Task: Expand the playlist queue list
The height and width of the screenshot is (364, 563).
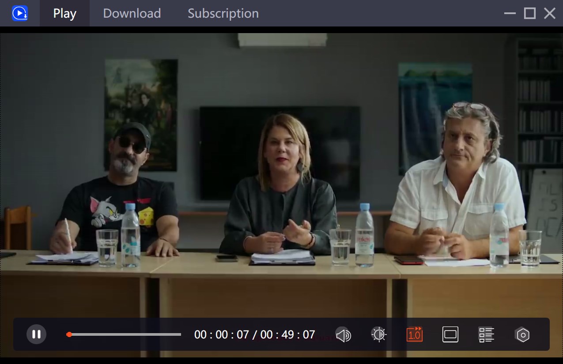Action: click(x=486, y=334)
